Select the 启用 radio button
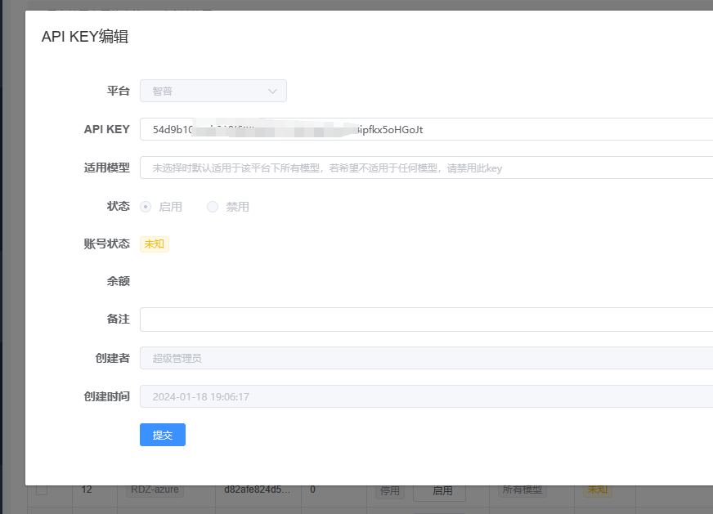 click(x=146, y=207)
